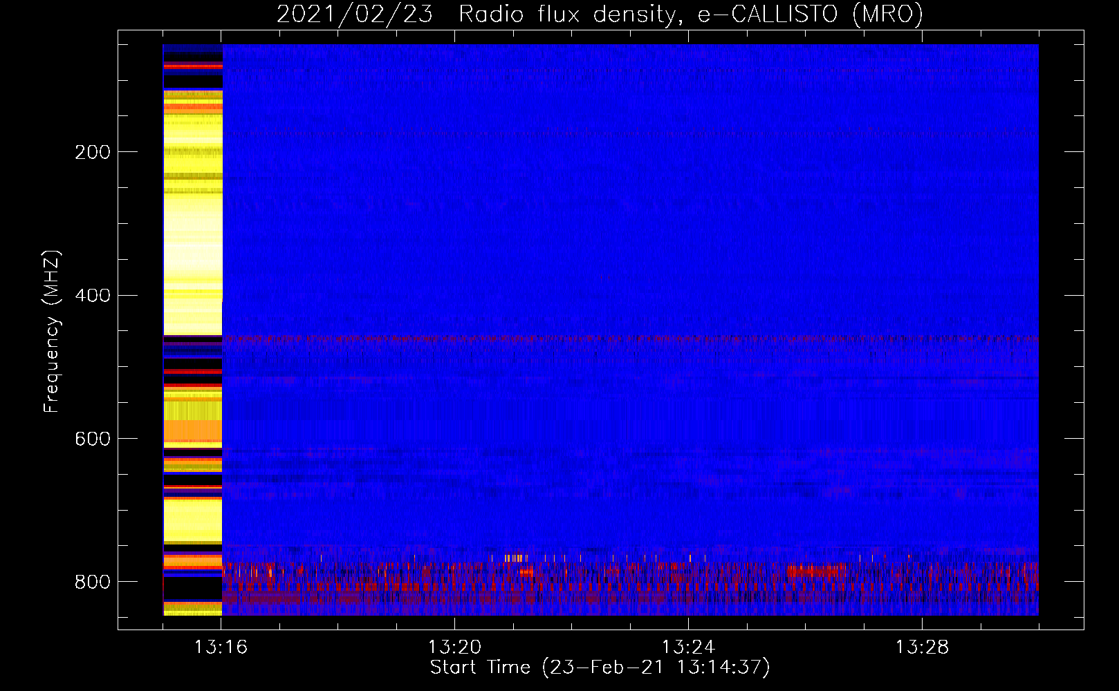Click the orange band near 600 MHz
This screenshot has width=1119, height=691.
coord(193,431)
